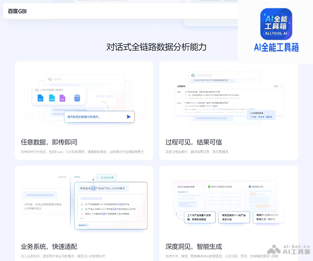Click the 对话式全链路数据分析能力 heading
This screenshot has width=313, height=261.
click(156, 47)
